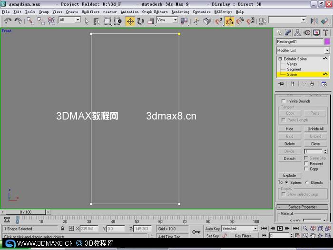333x250 pixels.
Task: Toggle the Selection Lock padlock
Action: [x=62, y=229]
